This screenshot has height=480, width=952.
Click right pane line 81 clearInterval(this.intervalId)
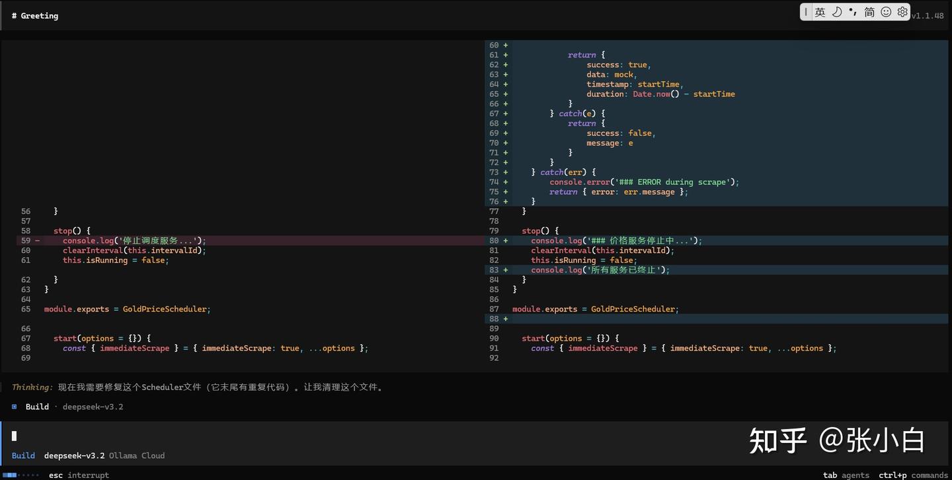point(602,251)
